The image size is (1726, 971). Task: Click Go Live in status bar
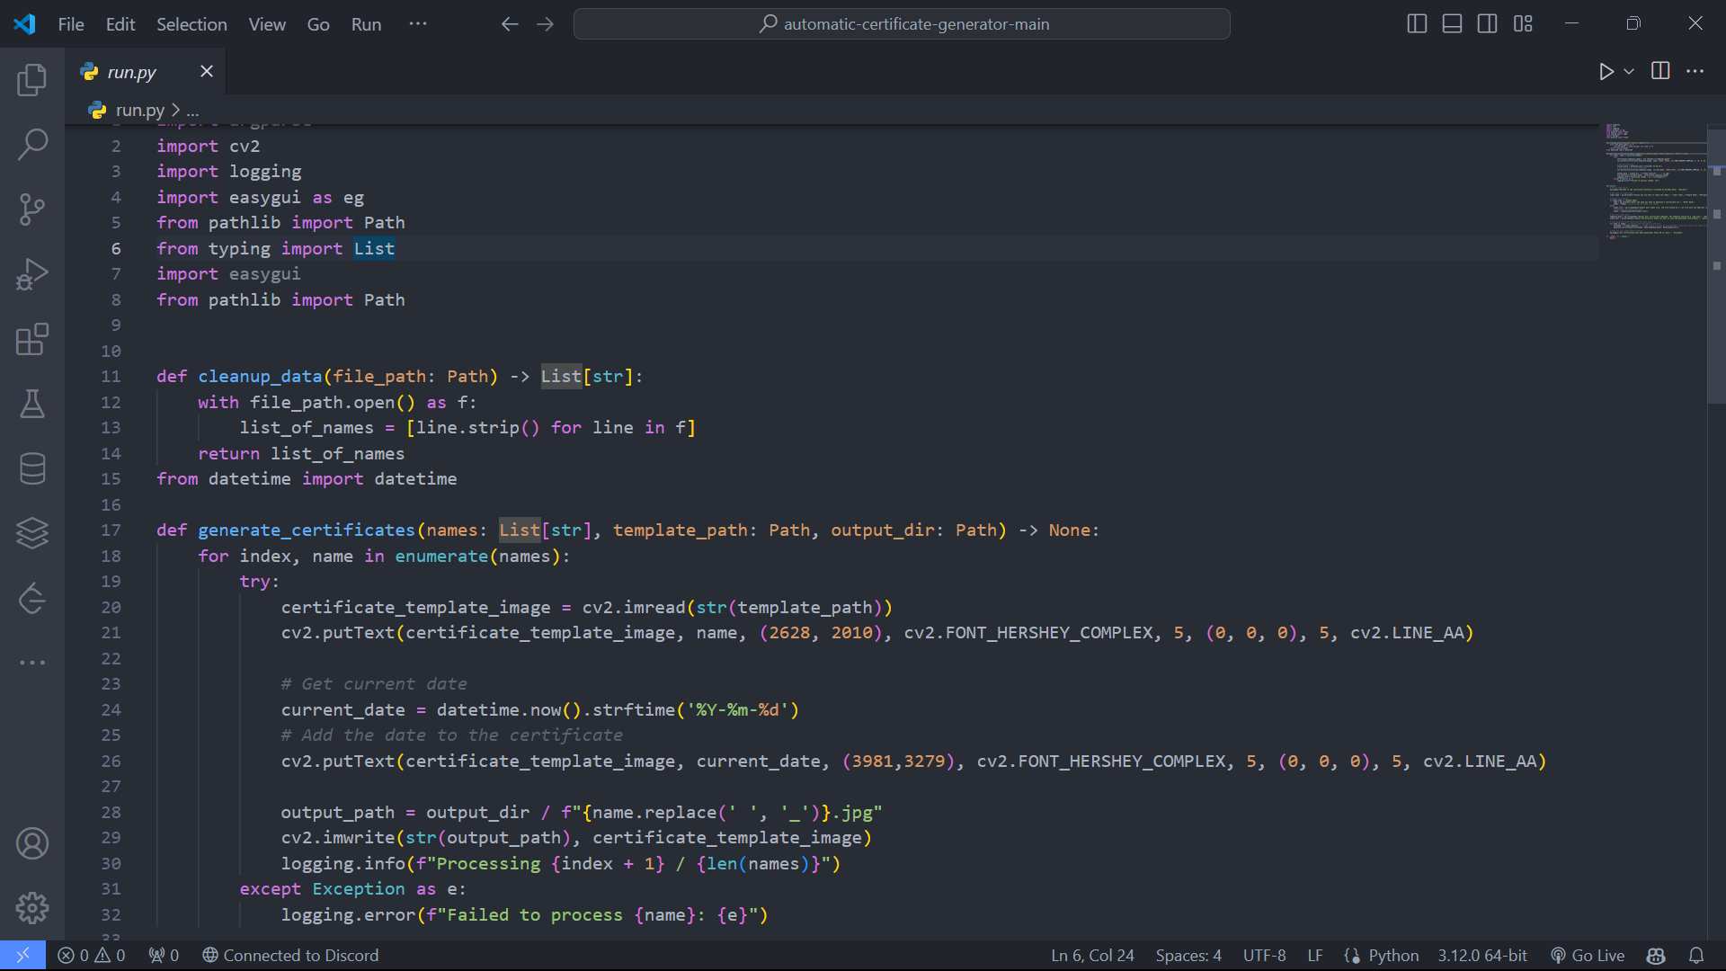point(1588,956)
